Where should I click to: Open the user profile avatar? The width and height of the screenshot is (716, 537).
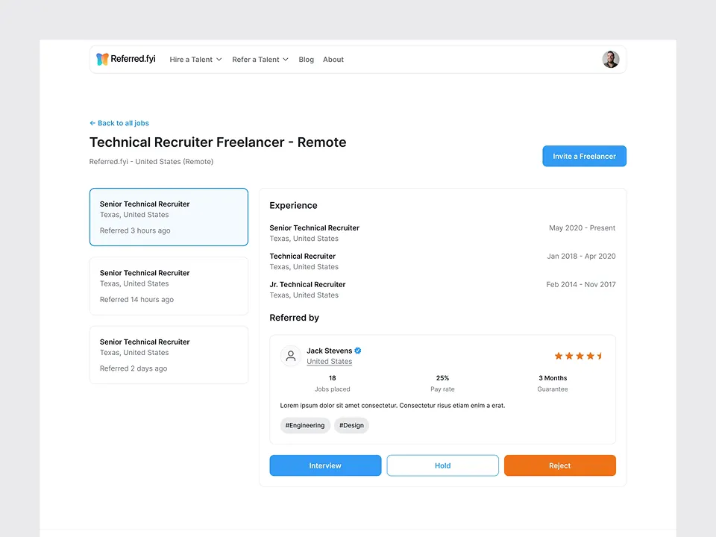pyautogui.click(x=610, y=60)
